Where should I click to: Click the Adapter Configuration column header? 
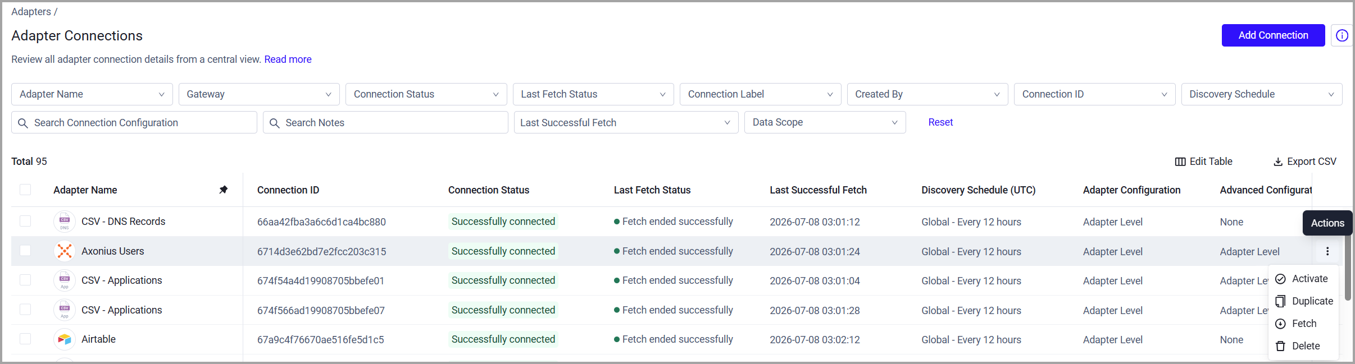pos(1131,190)
